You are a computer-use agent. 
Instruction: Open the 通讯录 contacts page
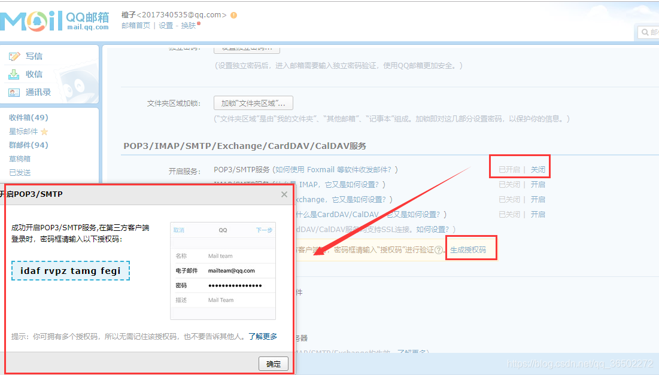(38, 92)
